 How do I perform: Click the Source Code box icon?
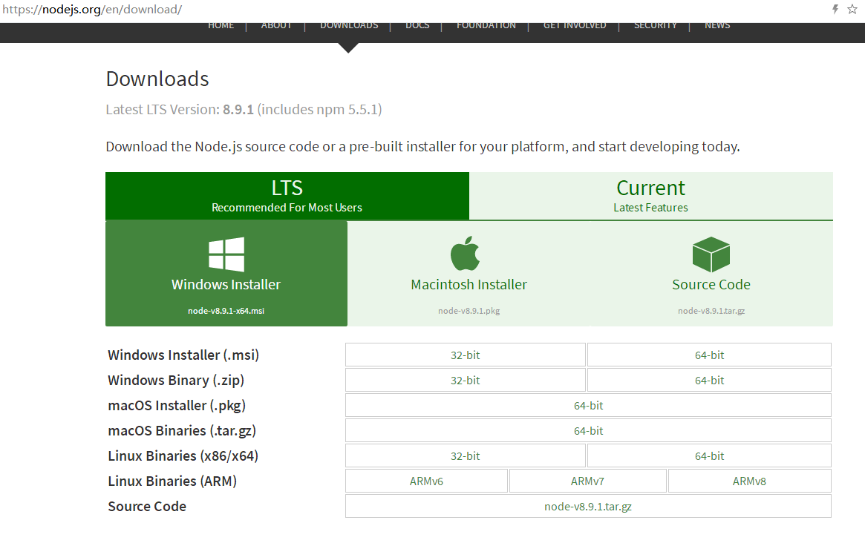tap(711, 254)
